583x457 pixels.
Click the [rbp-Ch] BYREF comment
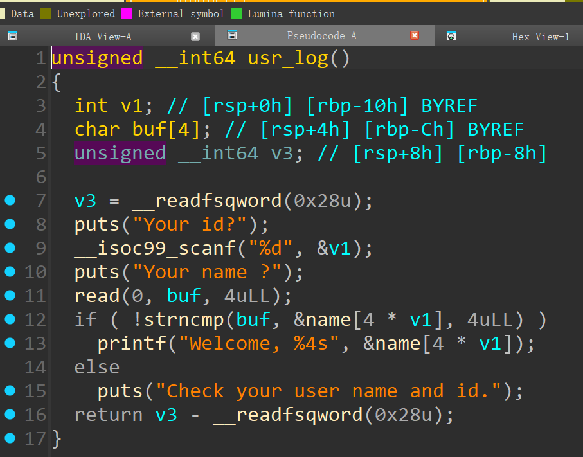click(x=444, y=130)
